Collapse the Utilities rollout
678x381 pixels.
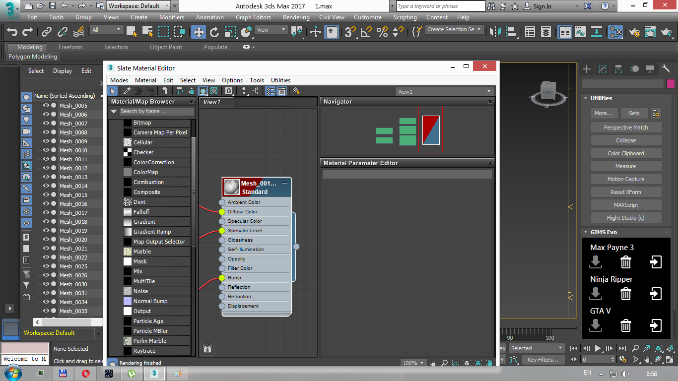(x=586, y=98)
